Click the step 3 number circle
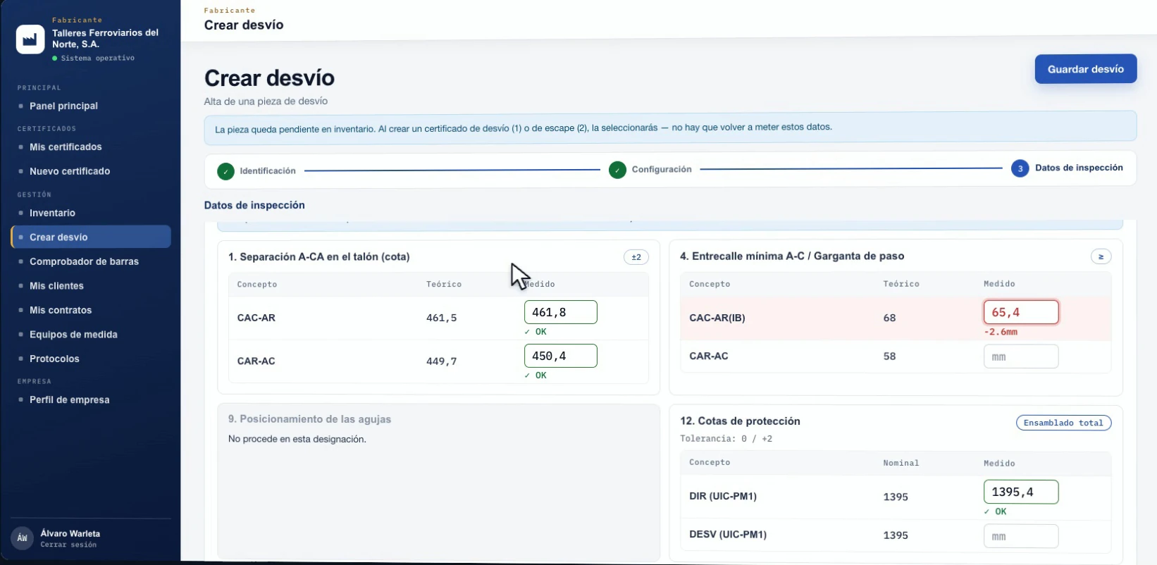1157x565 pixels. pyautogui.click(x=1020, y=168)
